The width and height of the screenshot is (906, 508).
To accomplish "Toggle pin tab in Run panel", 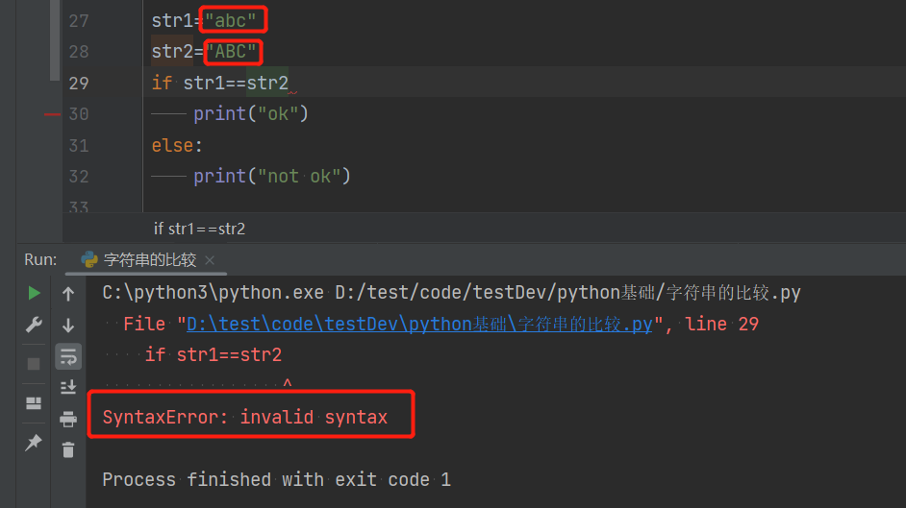I will click(34, 443).
